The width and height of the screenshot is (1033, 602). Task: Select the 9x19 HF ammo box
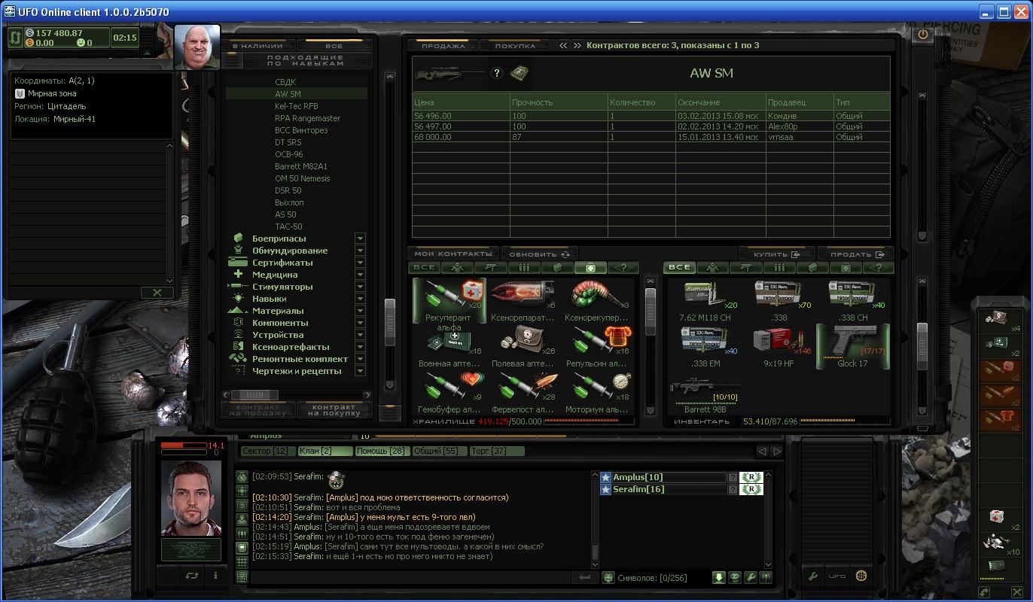[779, 347]
